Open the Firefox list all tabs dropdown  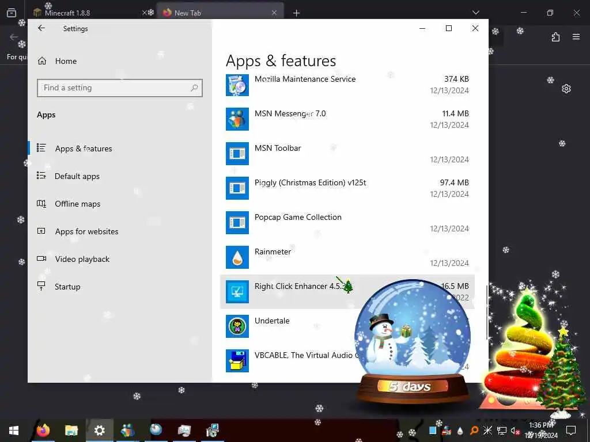475,13
